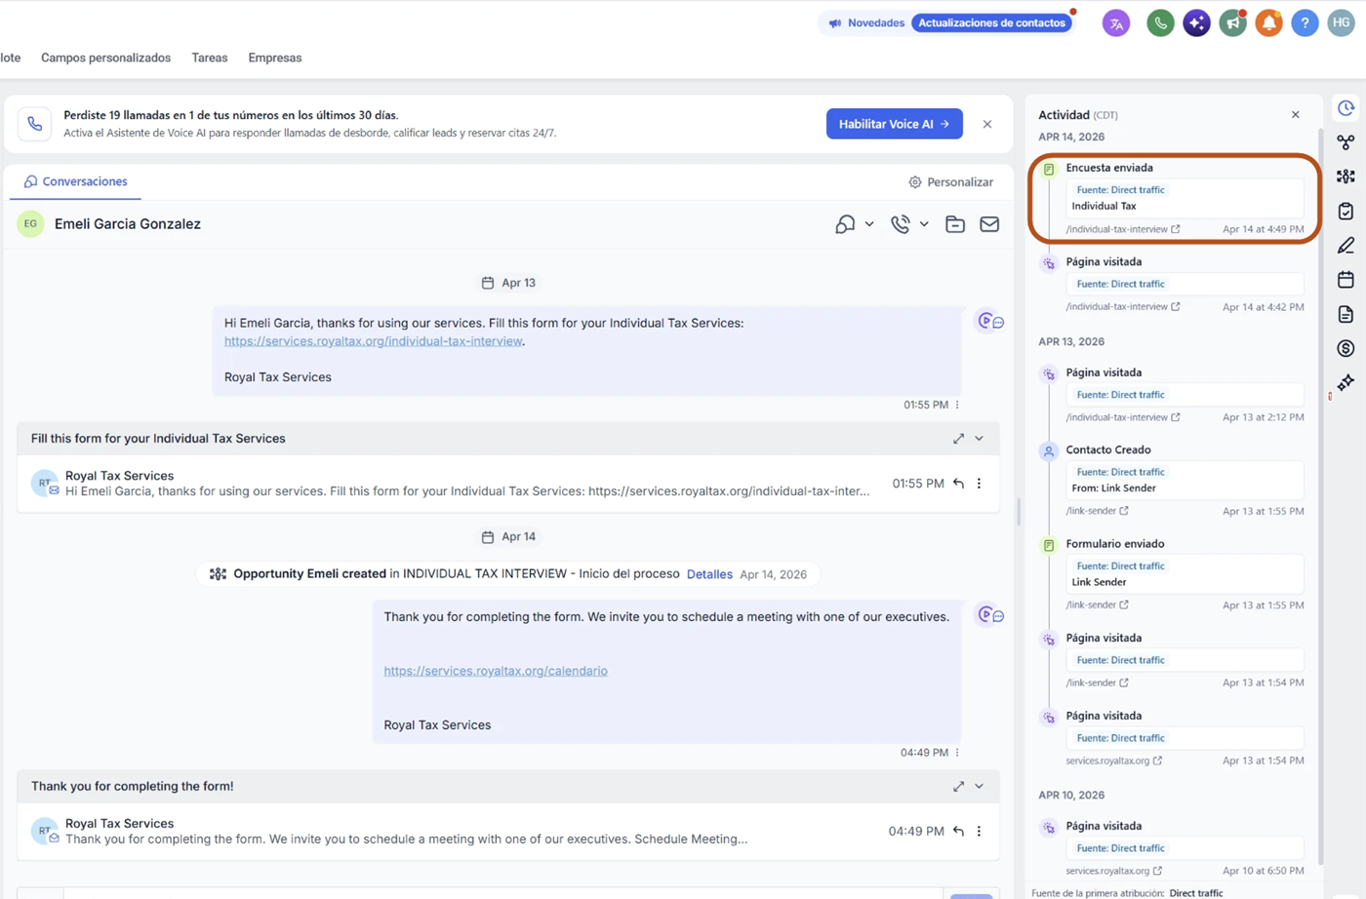Click the Personalizar button
Screen dimensions: 1366x899
click(950, 182)
